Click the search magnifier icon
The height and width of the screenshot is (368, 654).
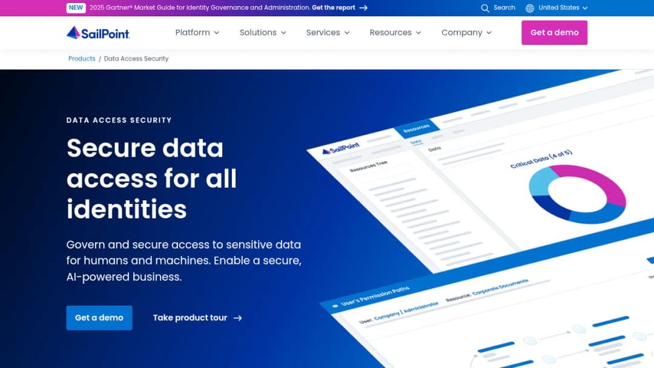point(484,8)
